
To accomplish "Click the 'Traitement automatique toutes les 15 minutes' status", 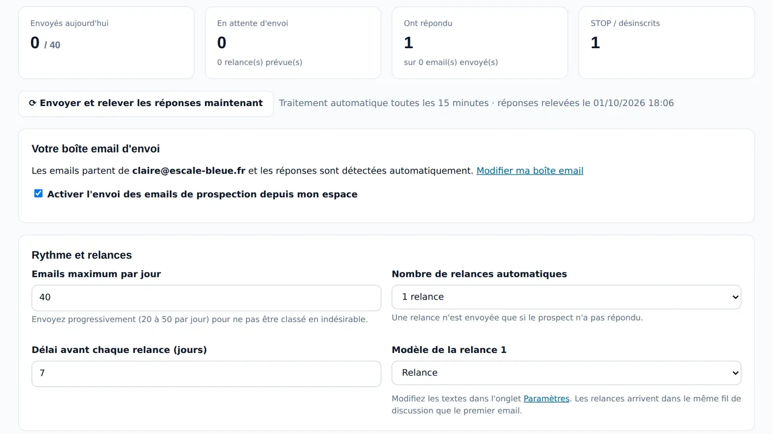I will [384, 103].
